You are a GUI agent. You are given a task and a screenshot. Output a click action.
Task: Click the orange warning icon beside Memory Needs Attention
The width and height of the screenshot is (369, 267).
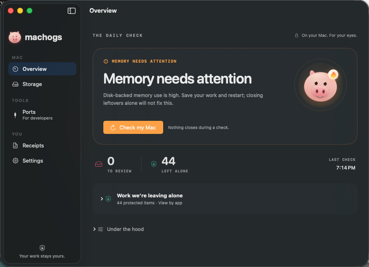click(106, 61)
